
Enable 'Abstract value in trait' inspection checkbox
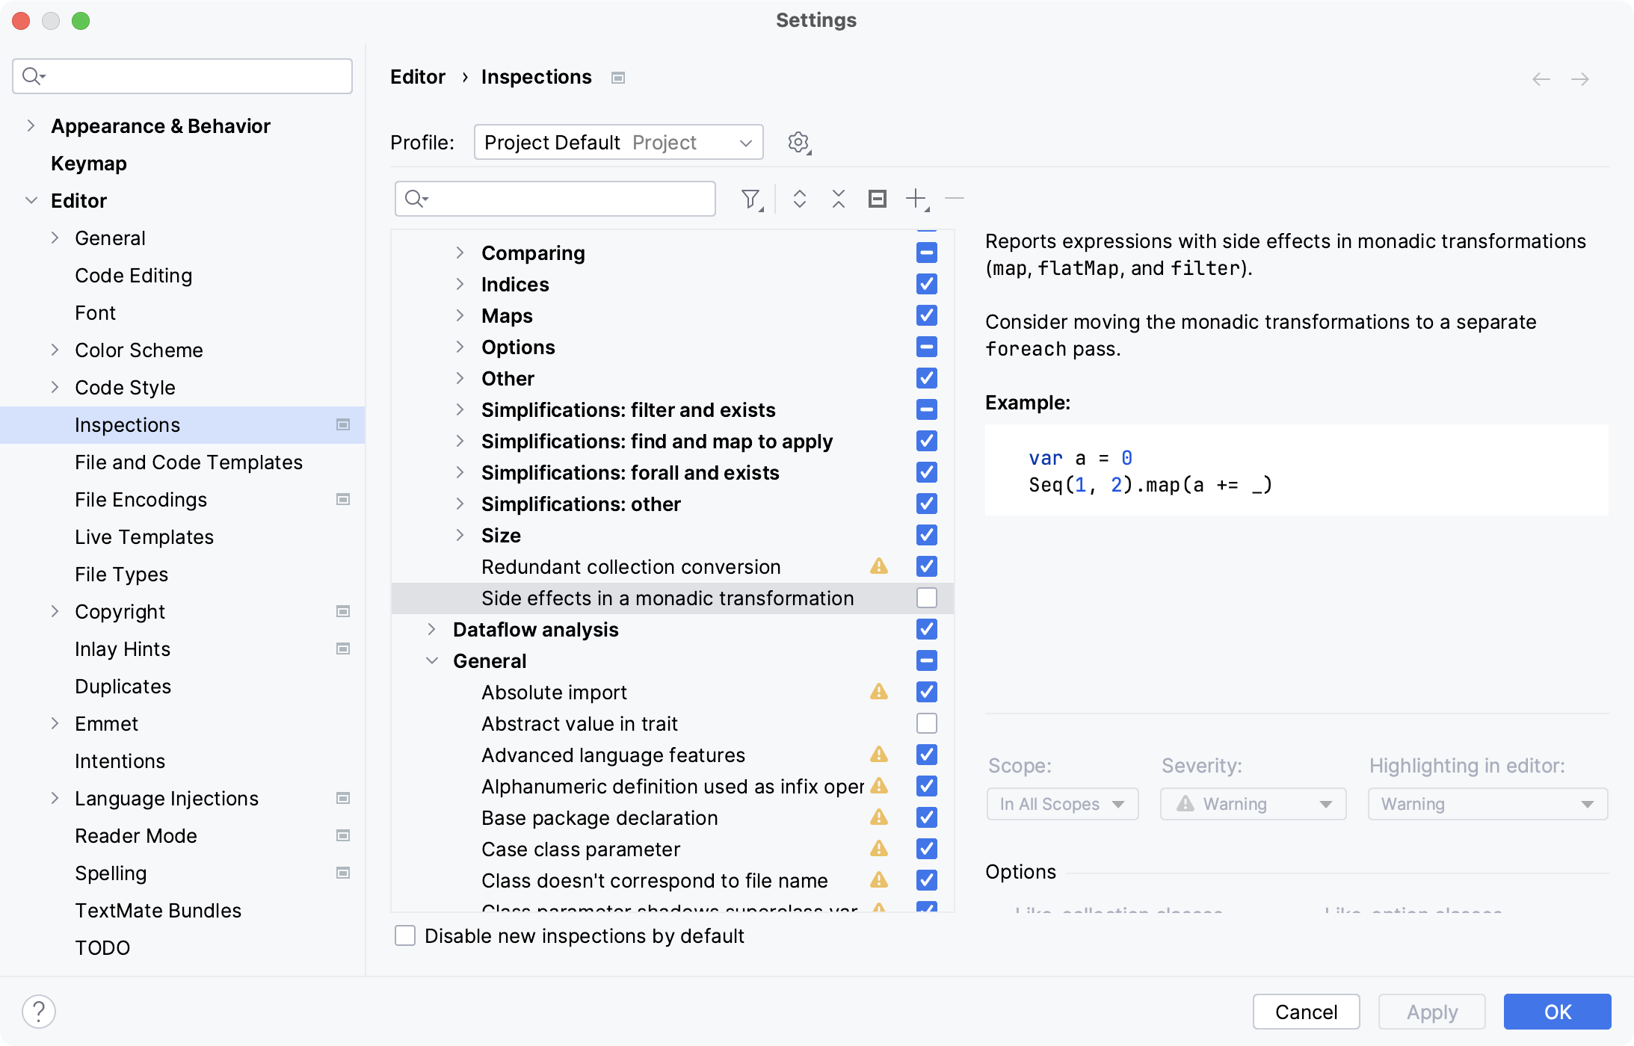point(927,723)
